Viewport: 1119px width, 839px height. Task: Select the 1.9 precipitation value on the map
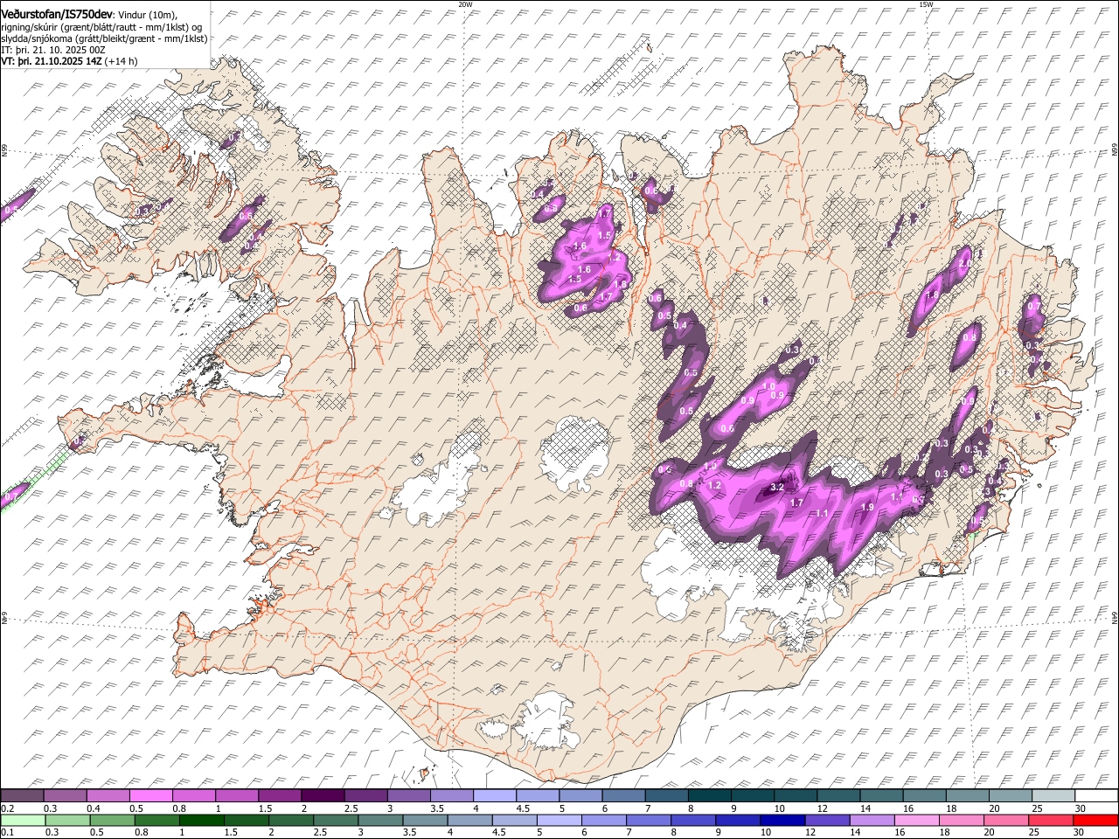(867, 508)
